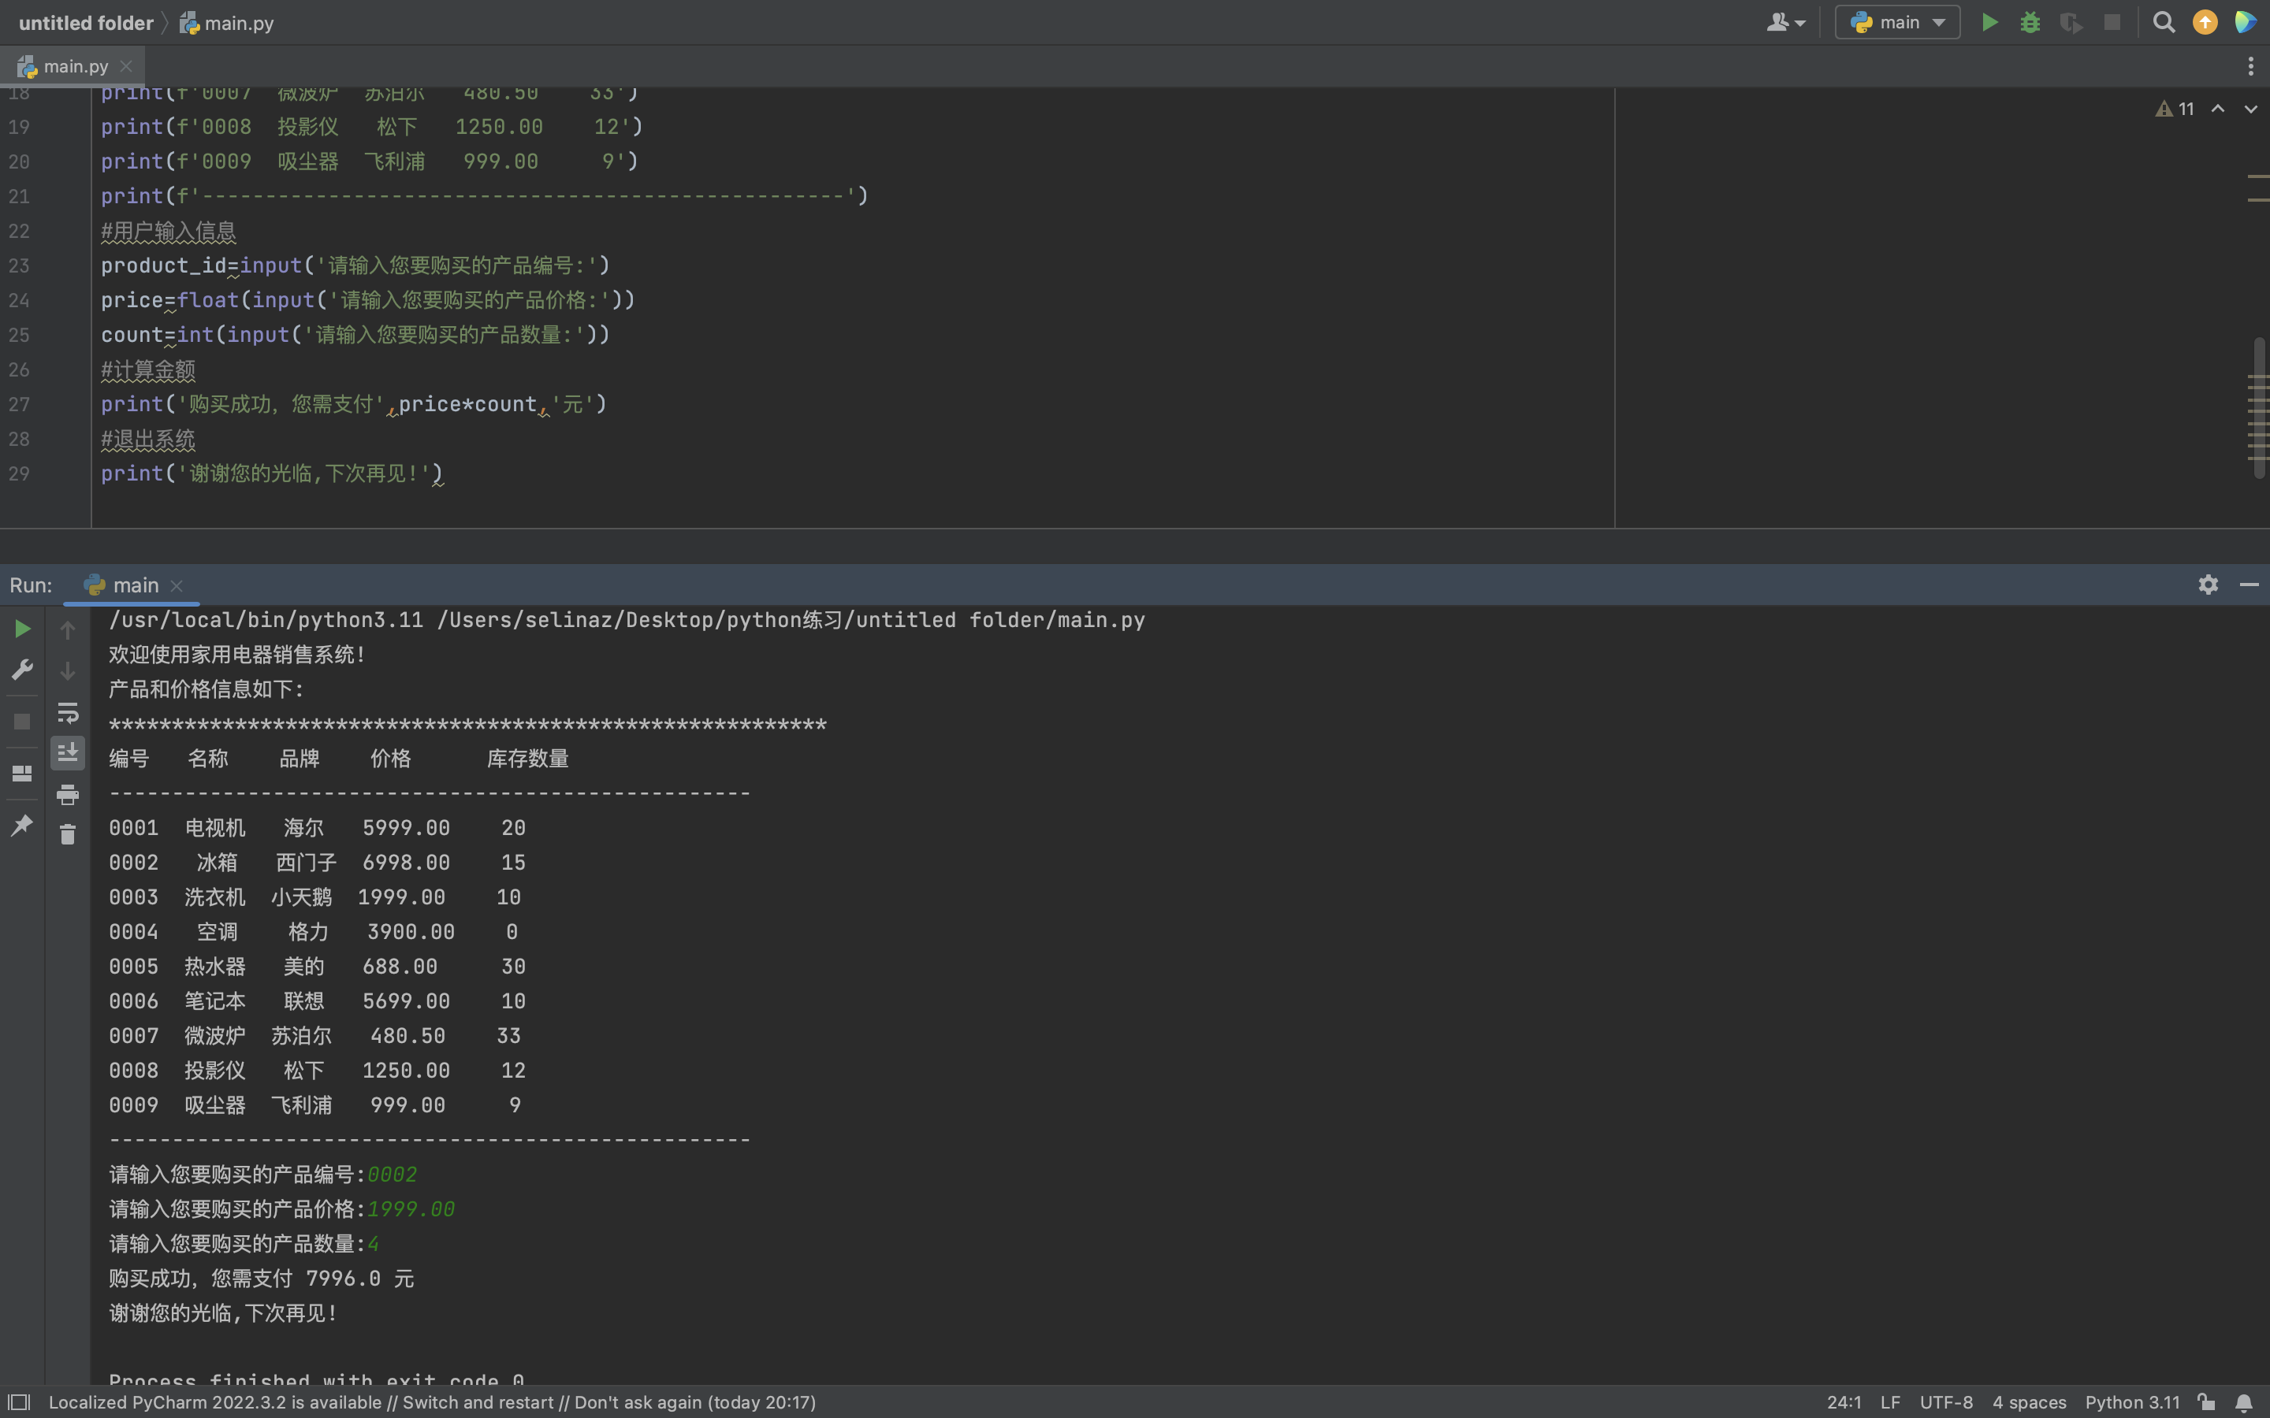The height and width of the screenshot is (1418, 2270).
Task: Click the UTF-8 encoding status widget
Action: point(1945,1402)
